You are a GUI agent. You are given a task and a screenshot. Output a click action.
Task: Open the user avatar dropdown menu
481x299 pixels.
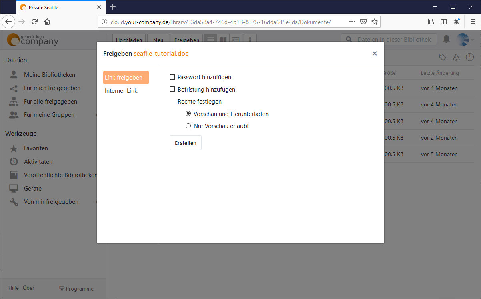point(465,40)
